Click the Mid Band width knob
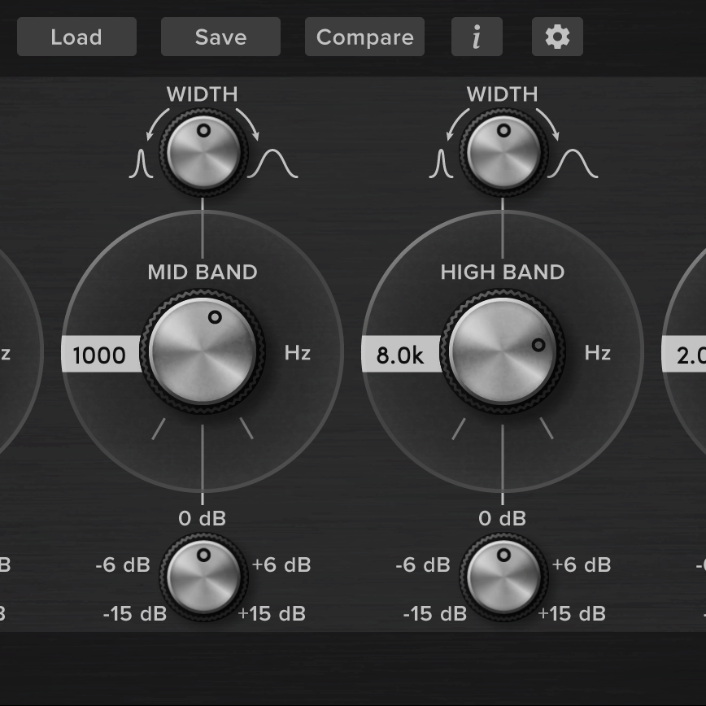The height and width of the screenshot is (706, 706). [x=202, y=150]
